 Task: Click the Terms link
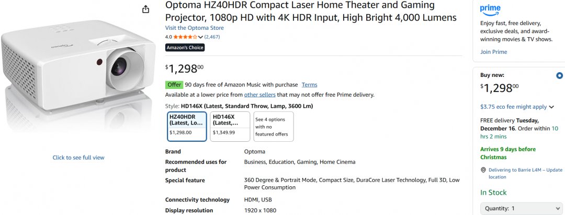click(x=309, y=85)
